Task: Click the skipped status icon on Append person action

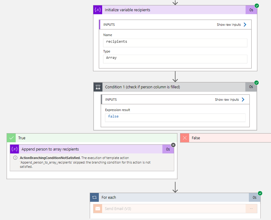Action: pyautogui.click(x=173, y=145)
